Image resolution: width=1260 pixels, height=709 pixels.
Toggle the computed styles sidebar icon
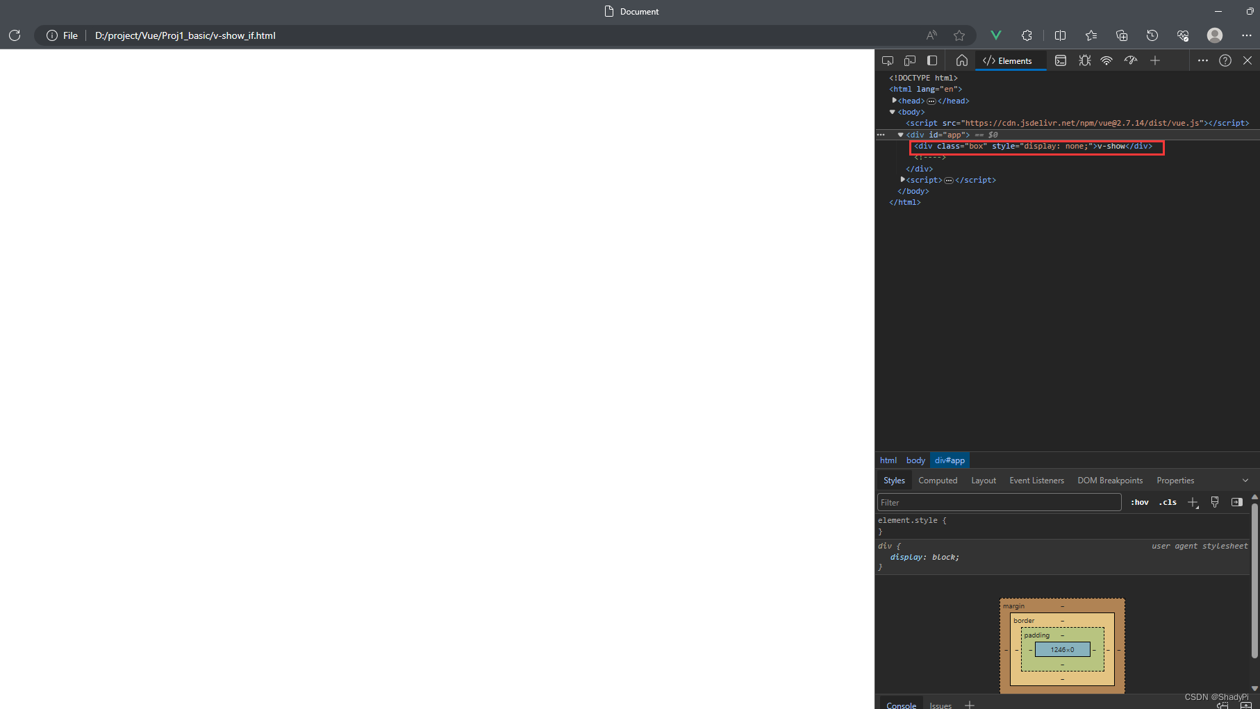1237,502
